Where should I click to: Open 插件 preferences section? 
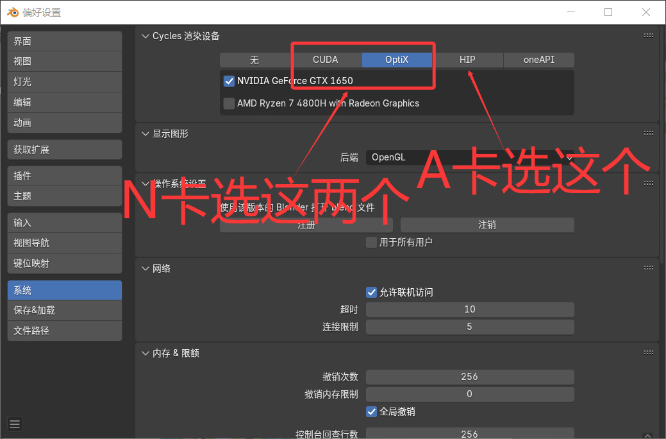tap(65, 176)
